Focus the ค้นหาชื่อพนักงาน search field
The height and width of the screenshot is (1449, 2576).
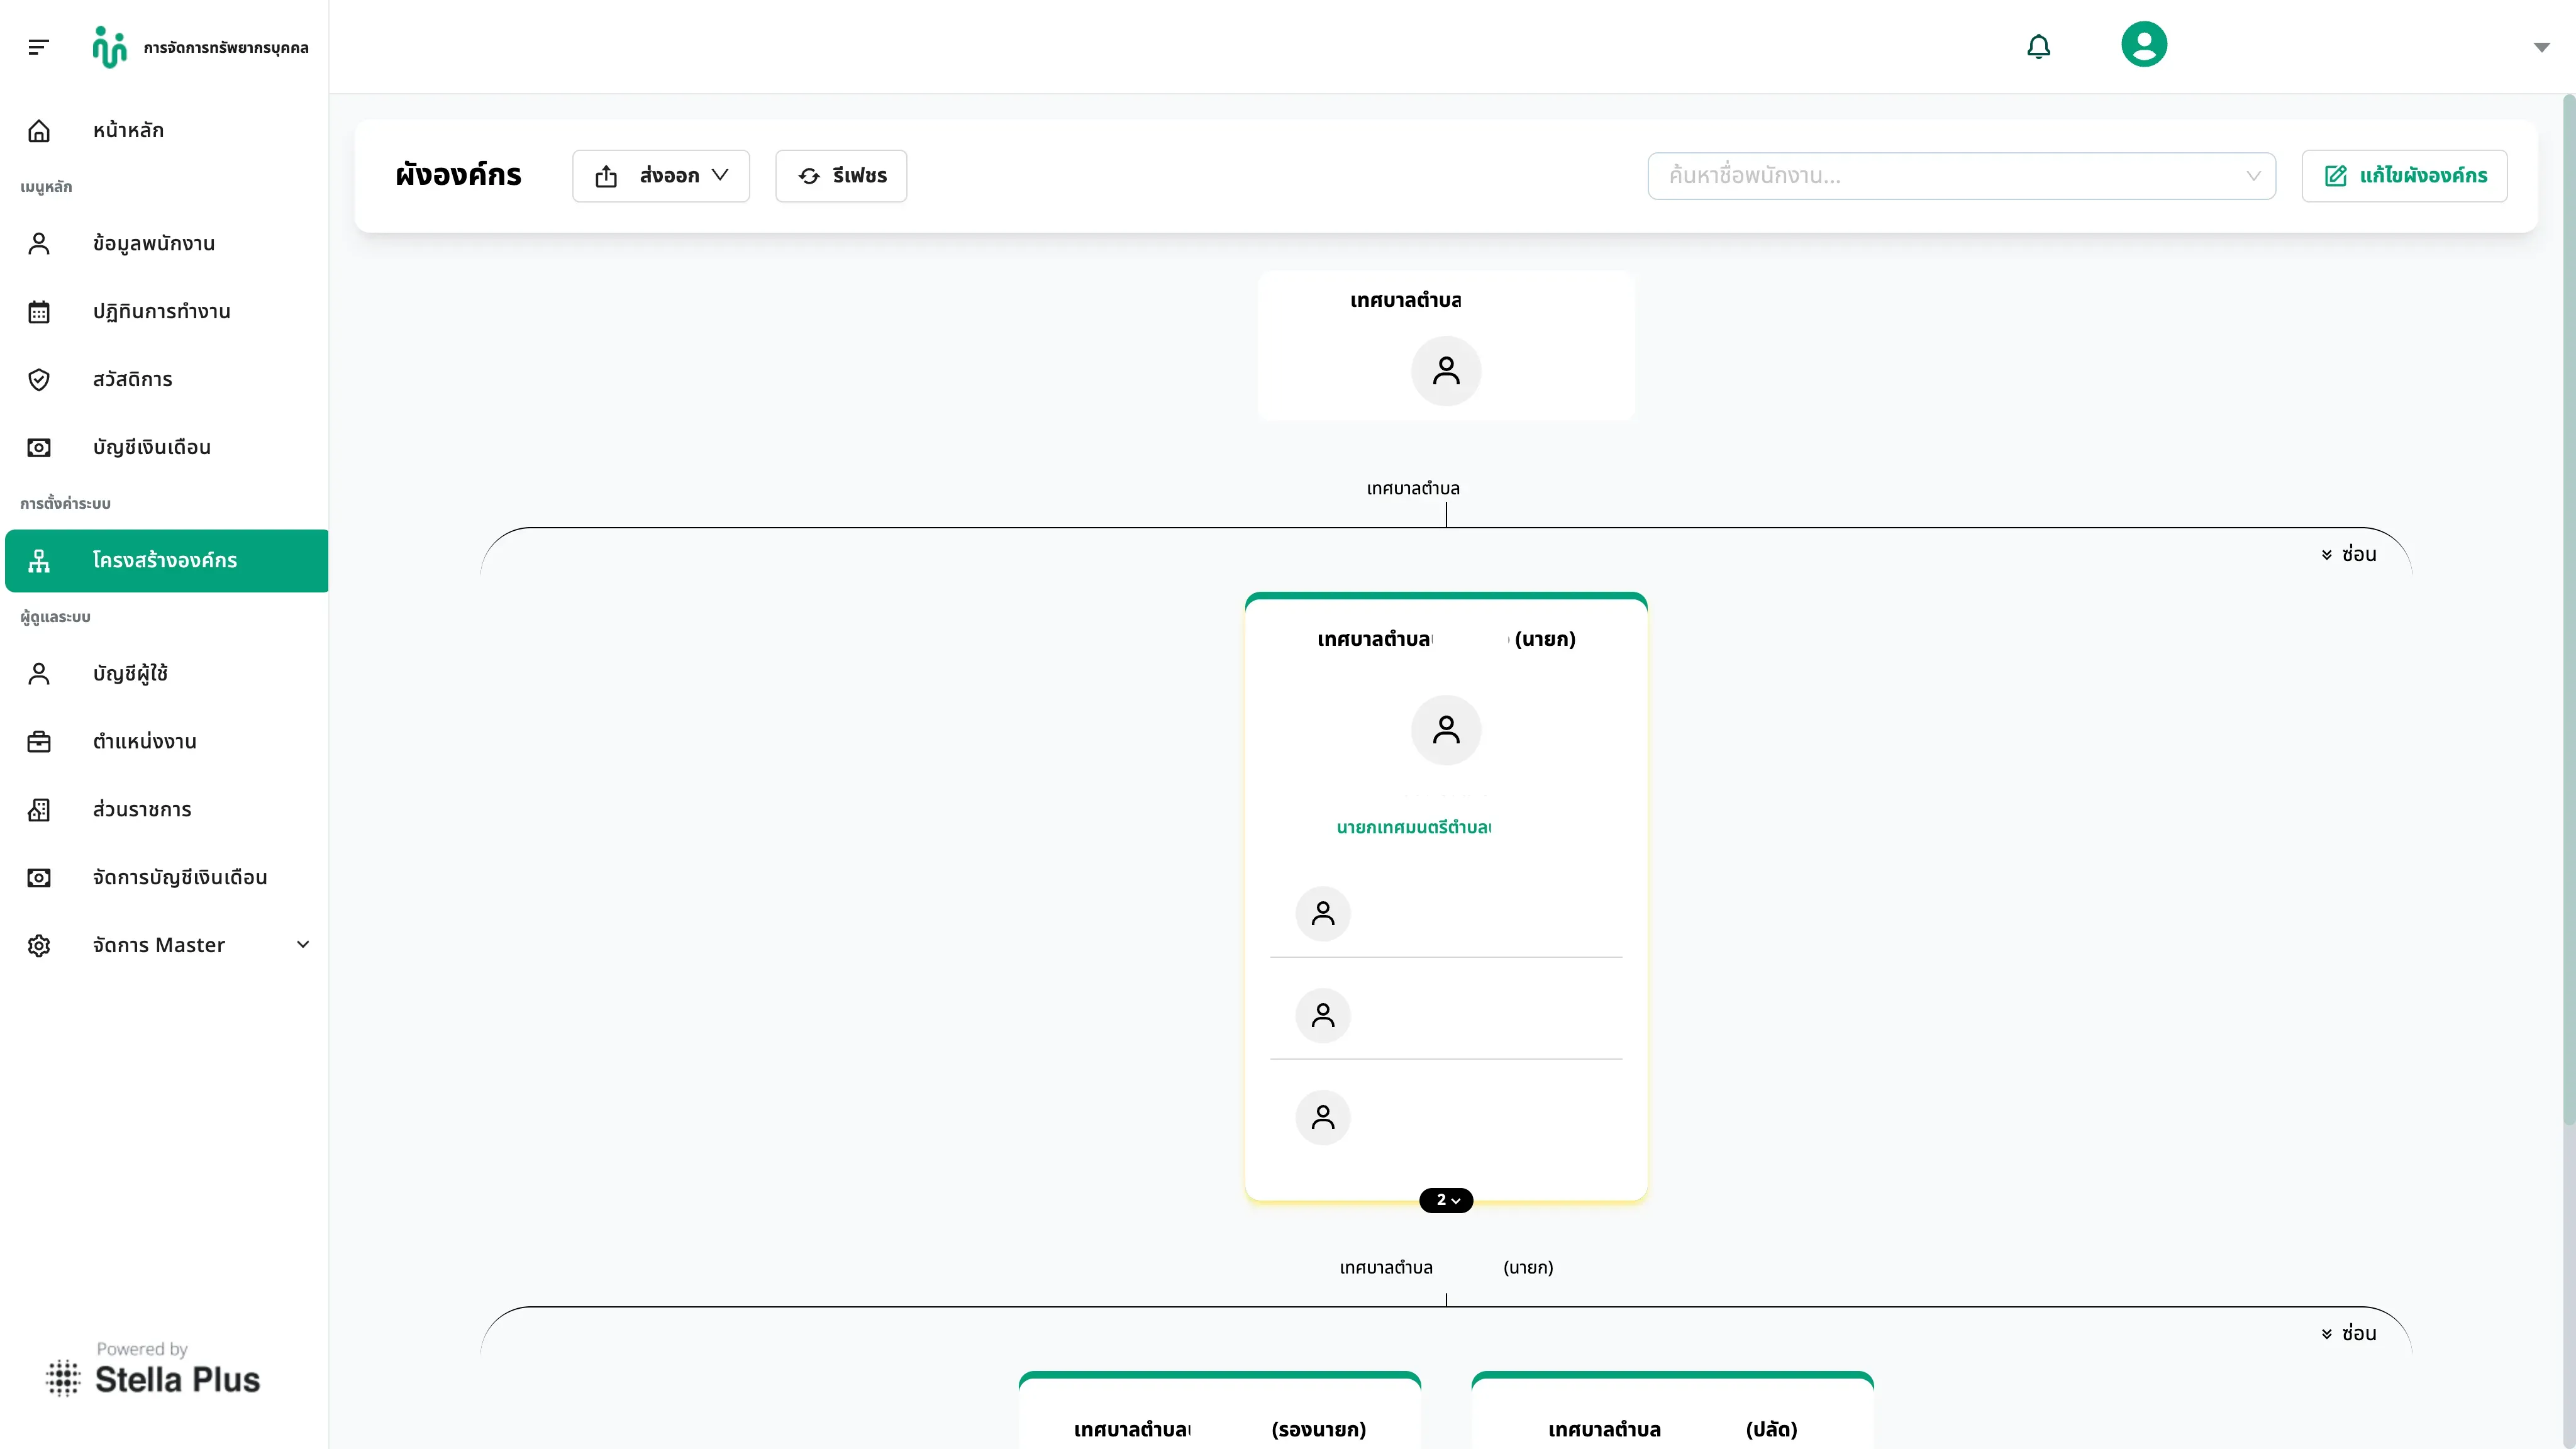1961,176
